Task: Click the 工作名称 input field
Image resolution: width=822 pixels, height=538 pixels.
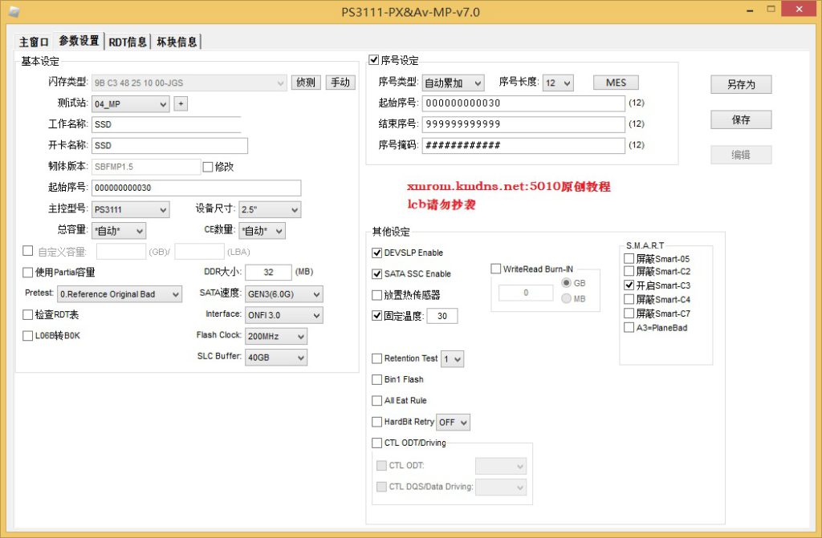Action: [x=166, y=124]
